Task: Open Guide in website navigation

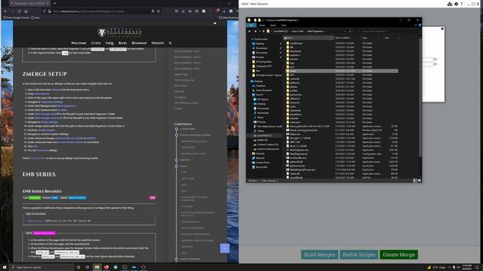Action: click(x=96, y=43)
